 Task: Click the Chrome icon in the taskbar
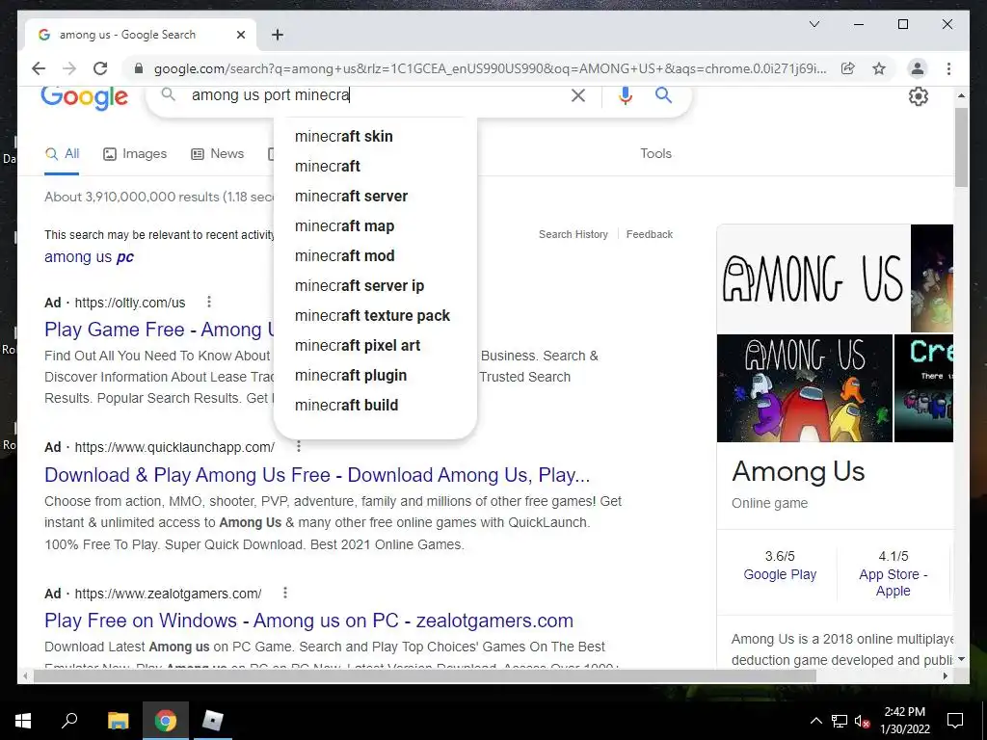pyautogui.click(x=166, y=721)
